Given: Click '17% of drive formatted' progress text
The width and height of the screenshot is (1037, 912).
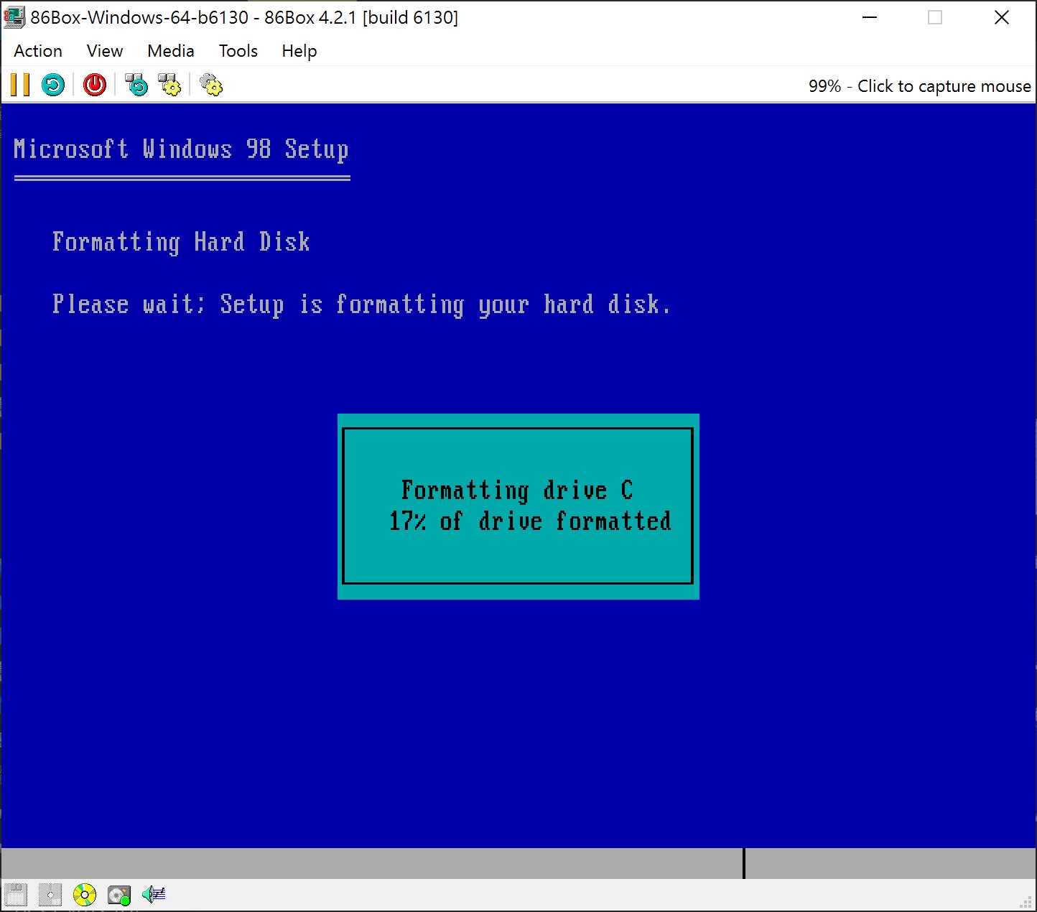Looking at the screenshot, I should click(x=530, y=521).
